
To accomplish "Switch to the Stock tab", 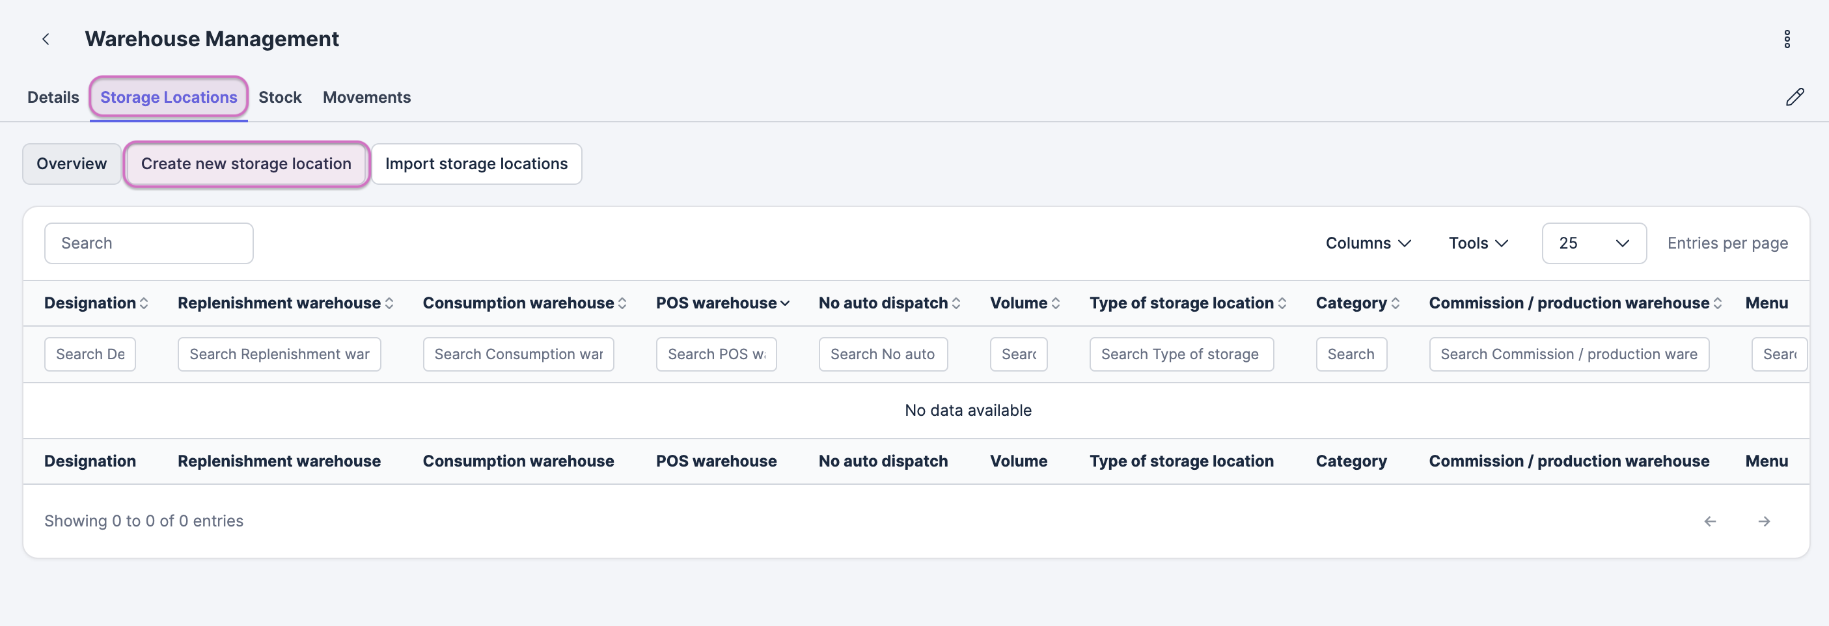I will tap(280, 97).
